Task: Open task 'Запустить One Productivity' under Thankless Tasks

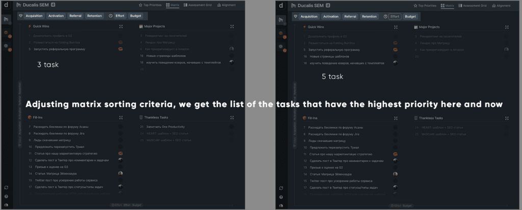Action: (165, 127)
